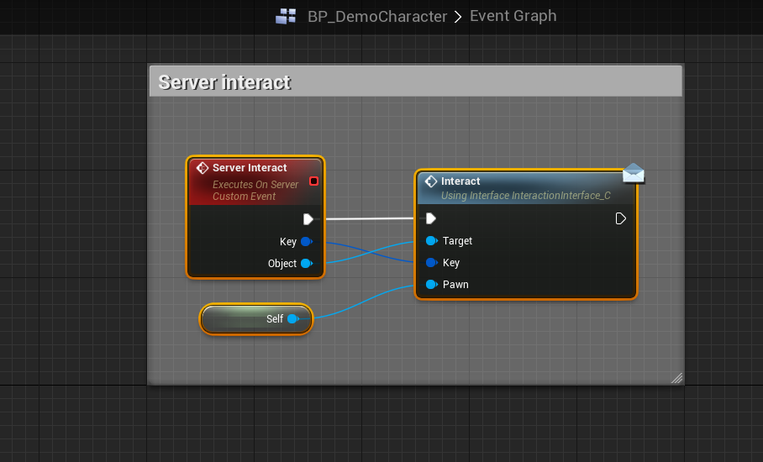763x462 pixels.
Task: Click the red delegate pin on Server Interact
Action: [x=313, y=181]
